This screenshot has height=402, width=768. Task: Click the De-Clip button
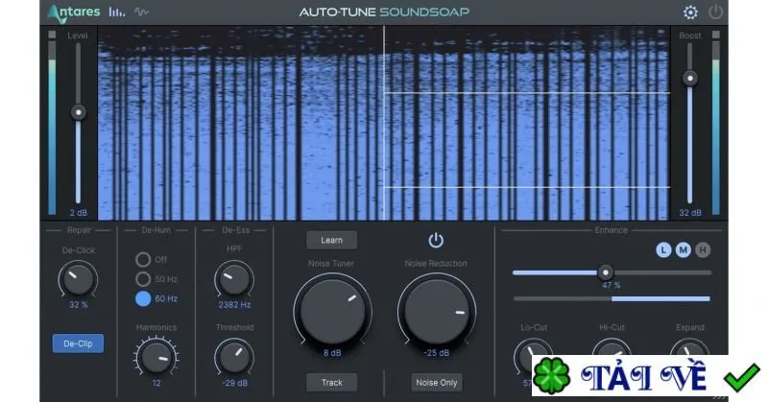[x=78, y=343]
